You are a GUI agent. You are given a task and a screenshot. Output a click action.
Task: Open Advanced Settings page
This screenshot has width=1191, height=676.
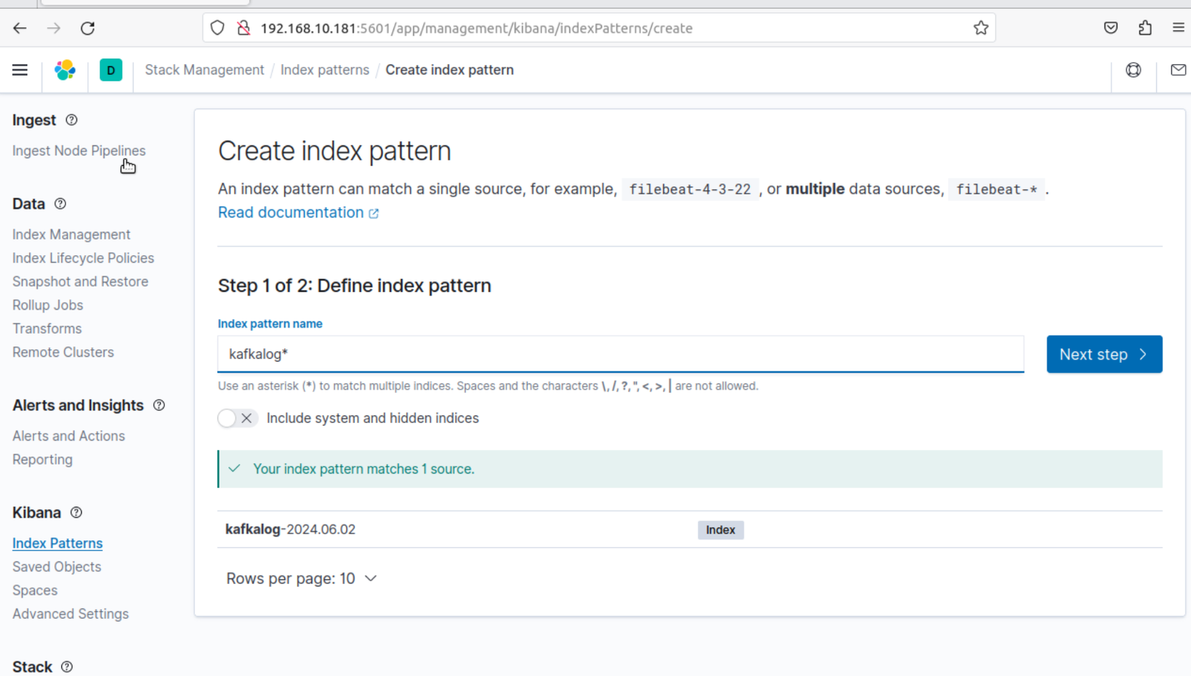[70, 614]
